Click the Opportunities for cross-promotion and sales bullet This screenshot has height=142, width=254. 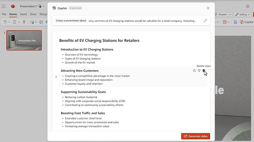[92, 122]
